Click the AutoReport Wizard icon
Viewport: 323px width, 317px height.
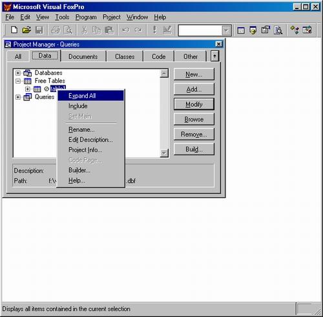(x=307, y=30)
